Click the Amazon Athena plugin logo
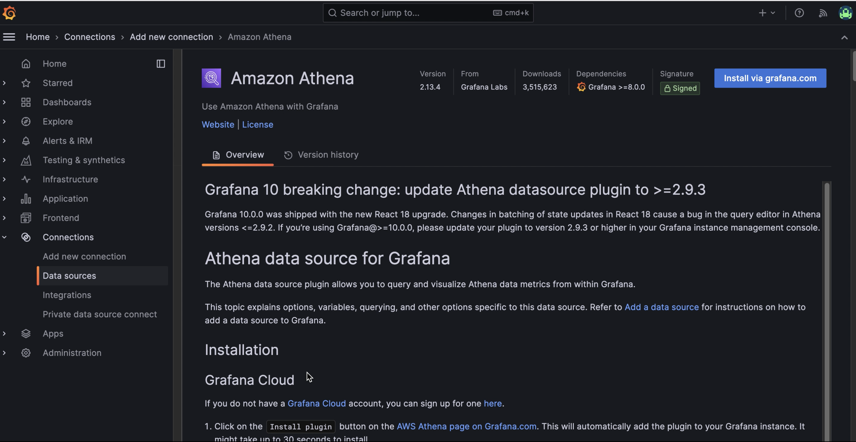This screenshot has height=442, width=856. click(211, 78)
